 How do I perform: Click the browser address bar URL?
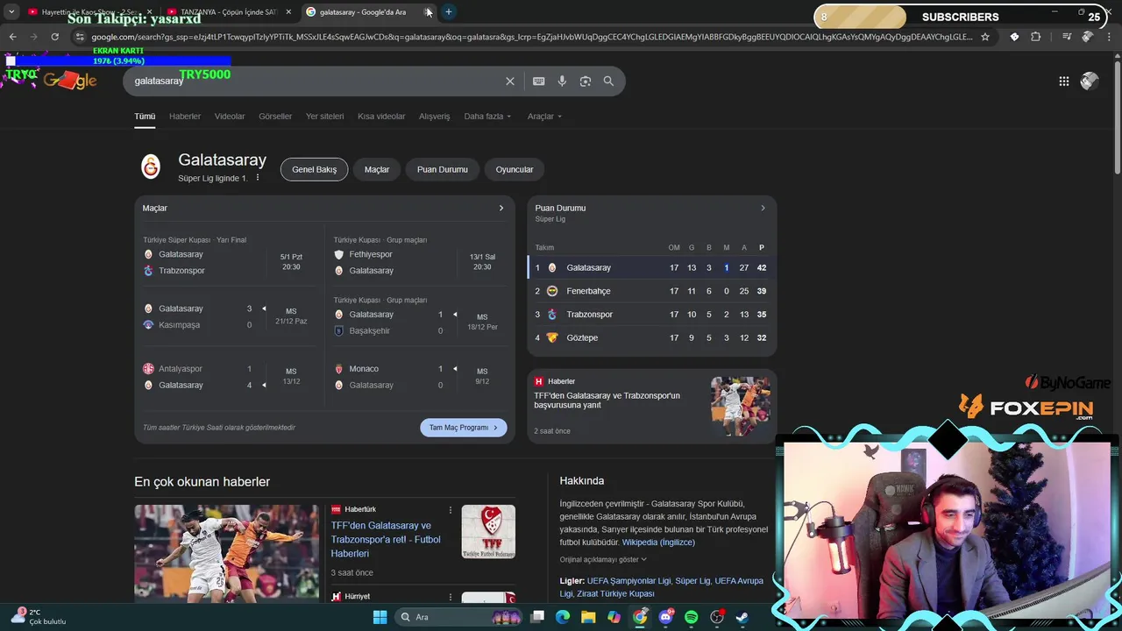[x=531, y=37]
